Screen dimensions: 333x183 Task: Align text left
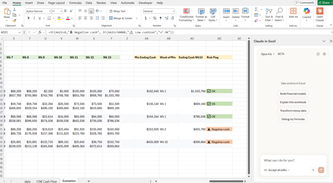click(80, 18)
